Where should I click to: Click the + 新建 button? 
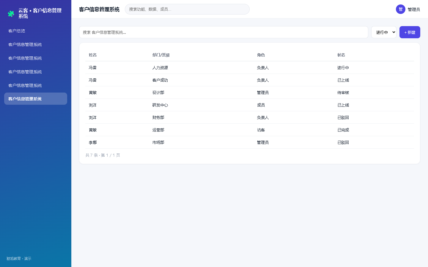click(x=410, y=32)
